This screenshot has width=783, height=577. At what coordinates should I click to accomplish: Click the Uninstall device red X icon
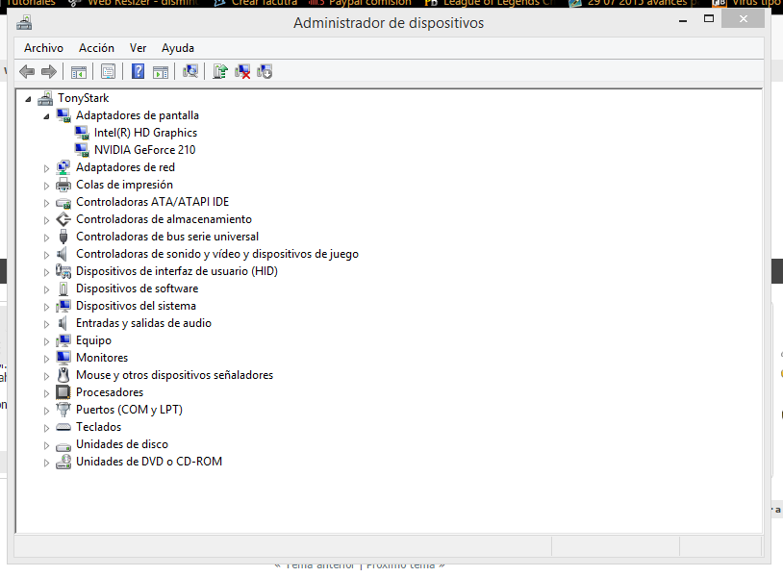tap(242, 72)
